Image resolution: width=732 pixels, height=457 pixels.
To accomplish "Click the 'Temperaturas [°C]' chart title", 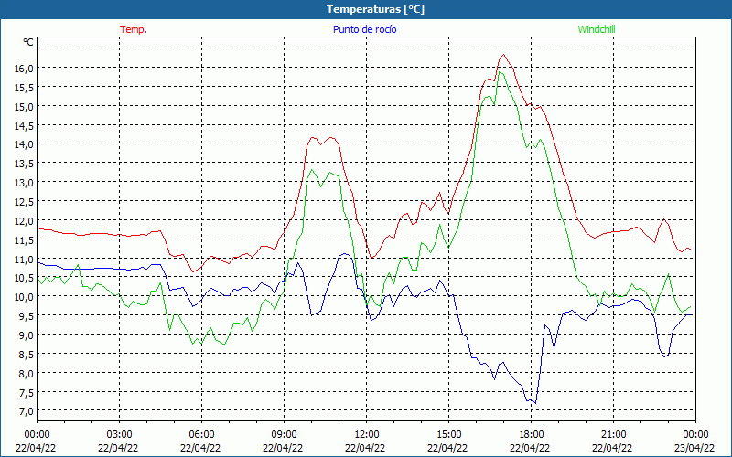I will click(375, 9).
